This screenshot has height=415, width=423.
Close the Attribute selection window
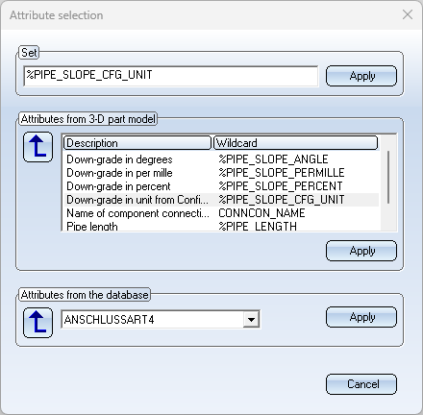(x=408, y=14)
